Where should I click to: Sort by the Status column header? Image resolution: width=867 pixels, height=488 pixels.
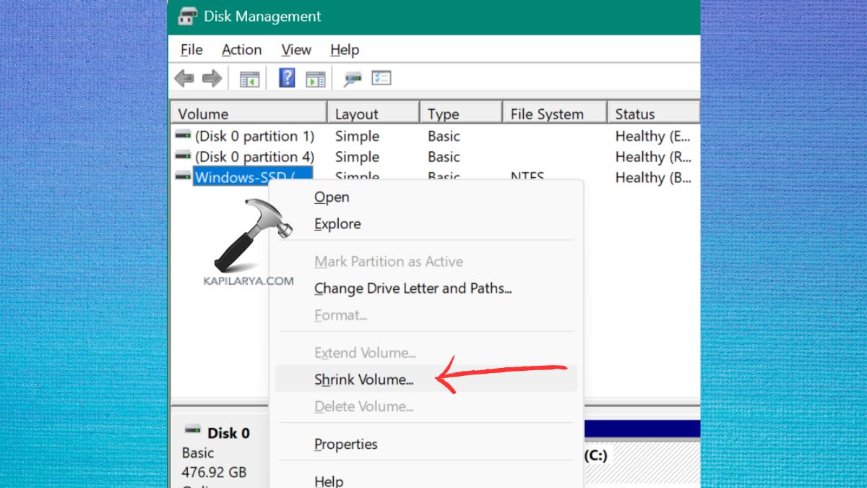tap(654, 114)
